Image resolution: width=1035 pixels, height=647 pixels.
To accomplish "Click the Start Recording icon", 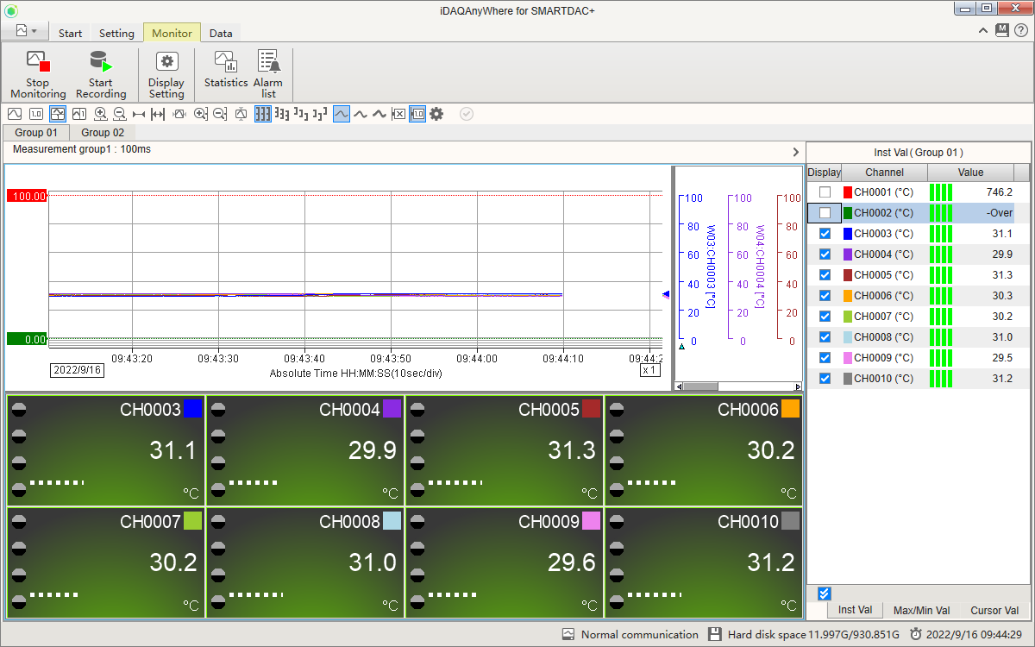I will (x=101, y=62).
